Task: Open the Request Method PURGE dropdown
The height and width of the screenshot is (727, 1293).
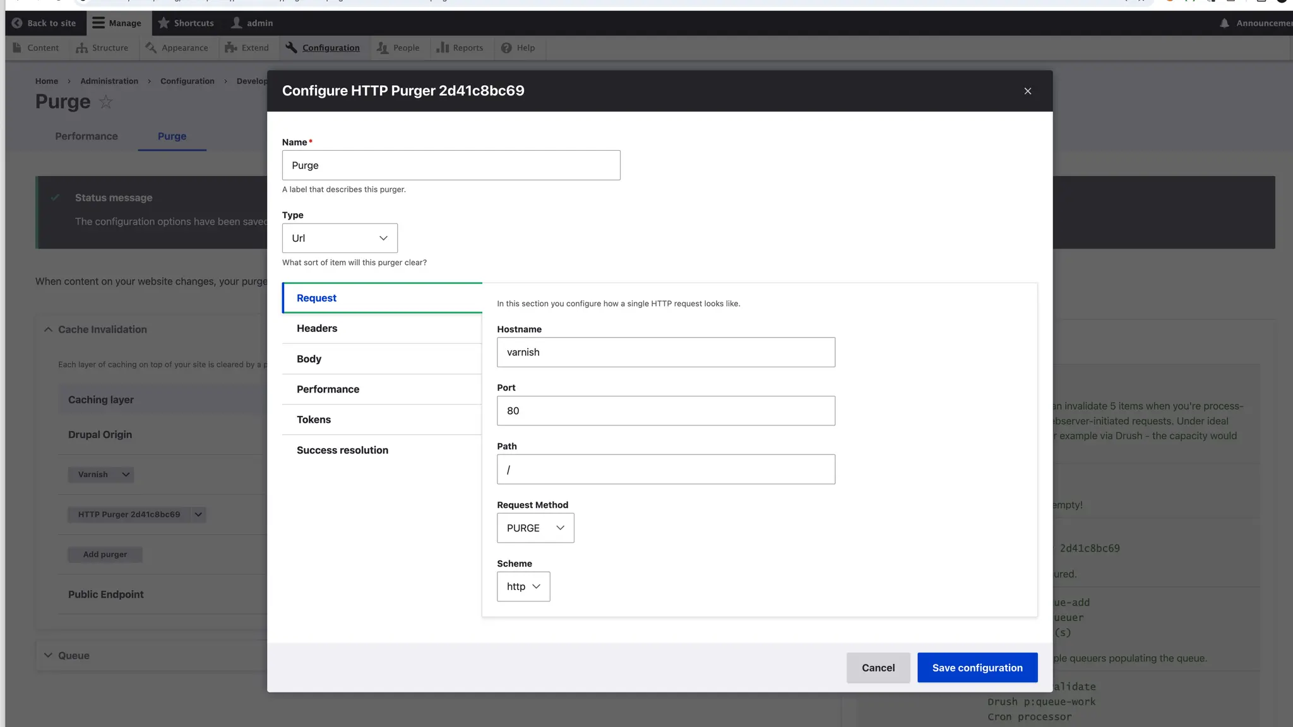Action: coord(535,528)
